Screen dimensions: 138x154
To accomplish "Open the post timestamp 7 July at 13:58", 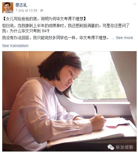I will (x=26, y=10).
